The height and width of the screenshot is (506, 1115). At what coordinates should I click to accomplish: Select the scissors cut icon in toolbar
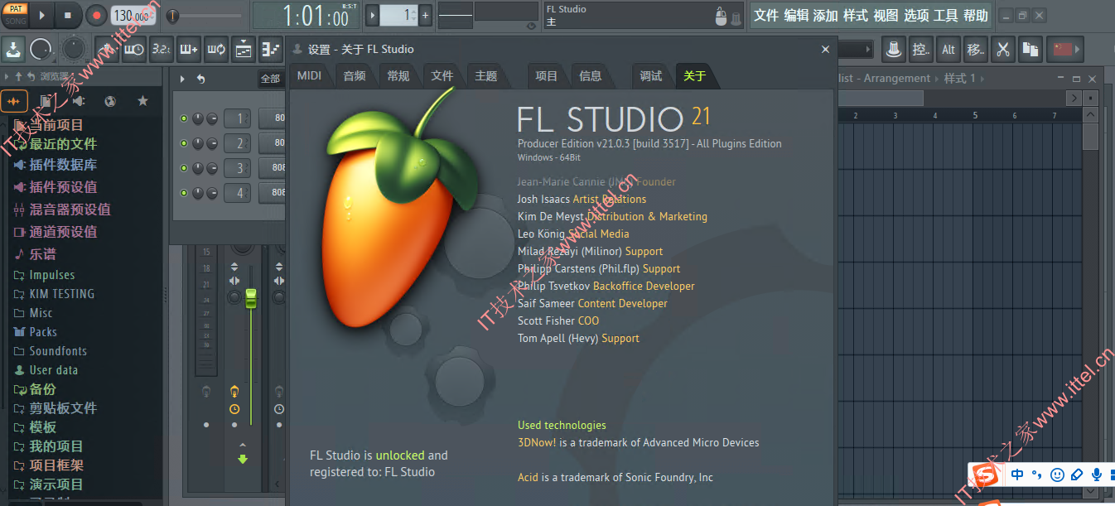tap(1003, 50)
